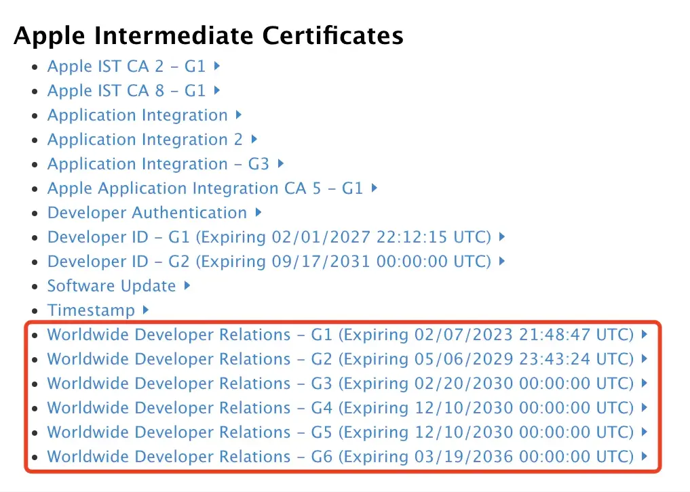Click arrow icon after Worldwide Developer Relations G1

click(x=645, y=334)
